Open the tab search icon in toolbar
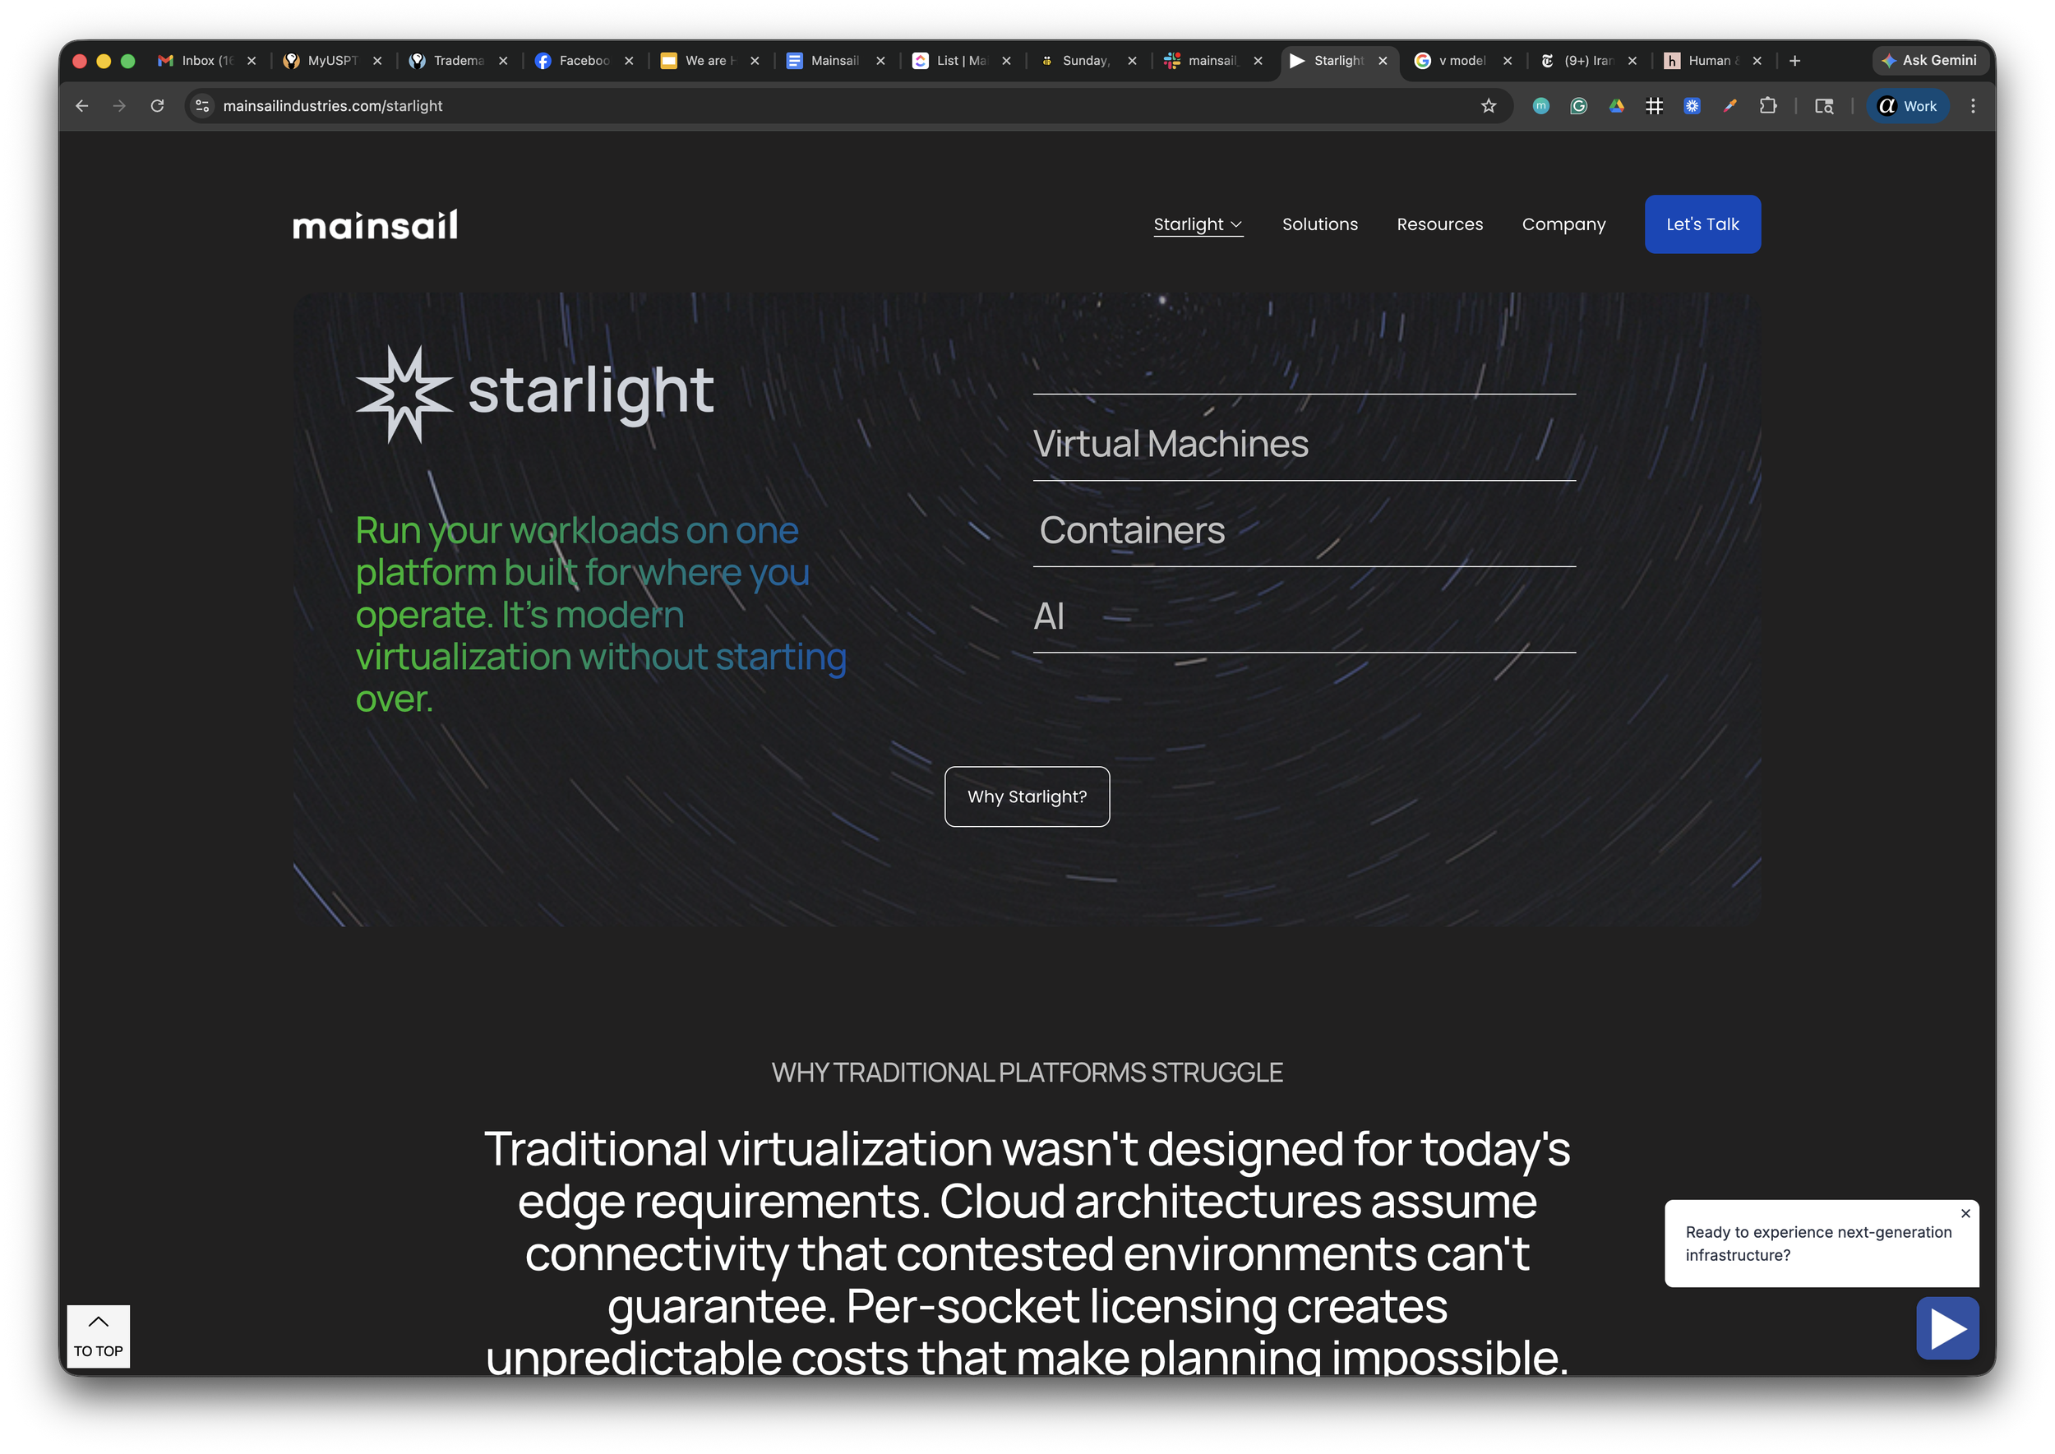 click(1823, 106)
